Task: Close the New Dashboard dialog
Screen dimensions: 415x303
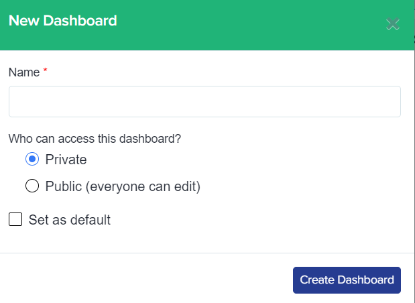Action: [x=393, y=25]
